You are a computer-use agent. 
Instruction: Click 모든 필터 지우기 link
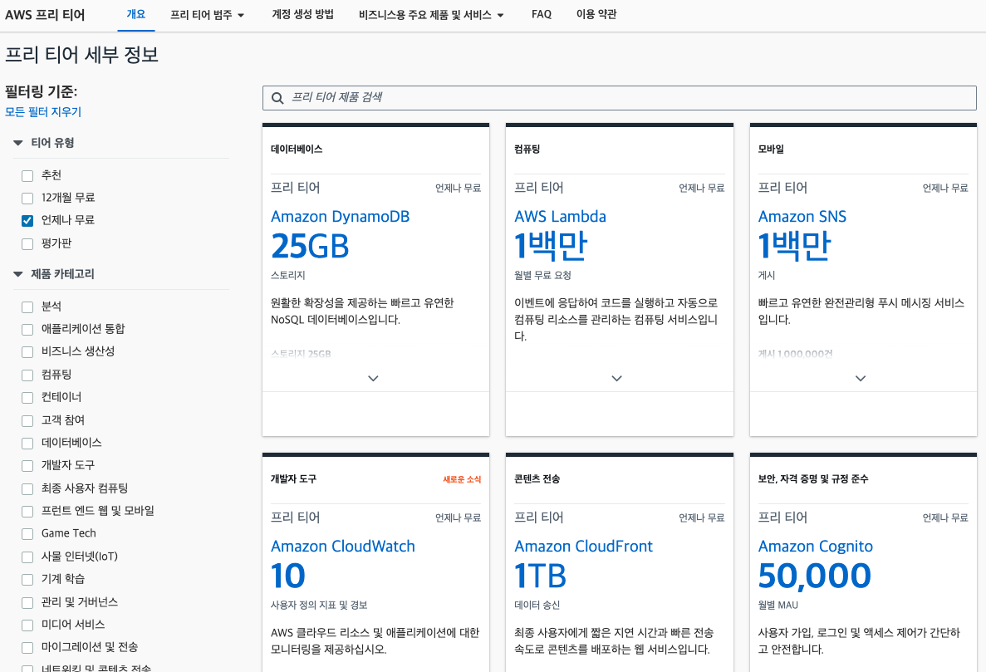[43, 112]
